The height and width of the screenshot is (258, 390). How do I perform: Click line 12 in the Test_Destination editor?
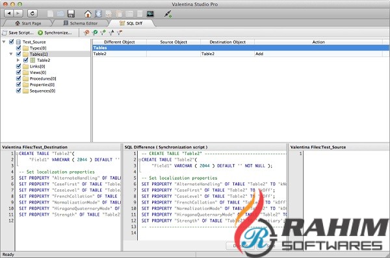68,220
